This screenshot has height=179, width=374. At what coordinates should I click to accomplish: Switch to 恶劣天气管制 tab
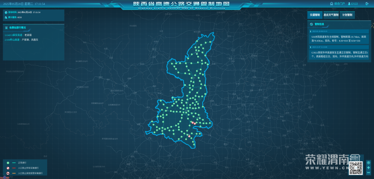(x=331, y=15)
